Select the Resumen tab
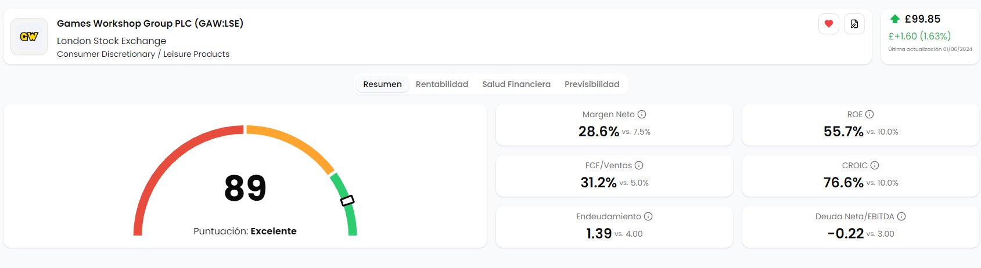The width and height of the screenshot is (981, 268). 382,84
